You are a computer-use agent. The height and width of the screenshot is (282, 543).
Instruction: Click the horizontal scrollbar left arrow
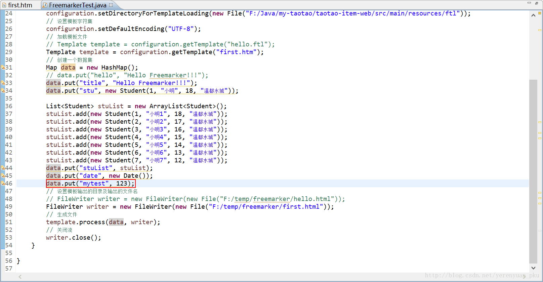pyautogui.click(x=20, y=277)
